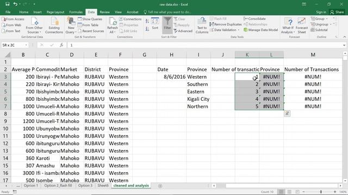Click the Save icon in quick access toolbar
This screenshot has height=195, width=348.
click(x=7, y=4)
